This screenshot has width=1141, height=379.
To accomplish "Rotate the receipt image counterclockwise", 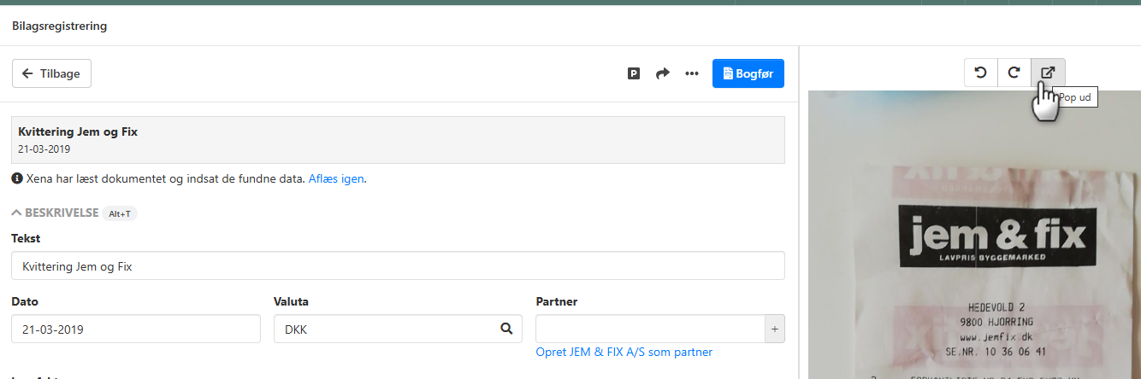I will (x=981, y=73).
